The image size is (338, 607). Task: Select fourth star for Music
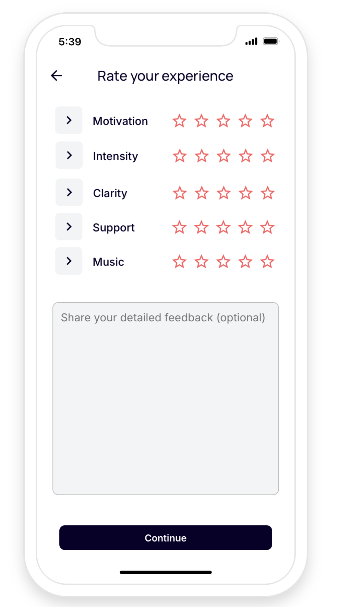click(x=245, y=262)
